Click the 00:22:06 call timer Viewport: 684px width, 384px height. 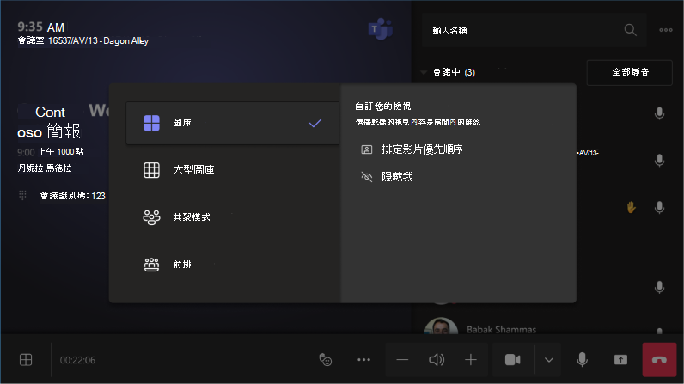(77, 360)
